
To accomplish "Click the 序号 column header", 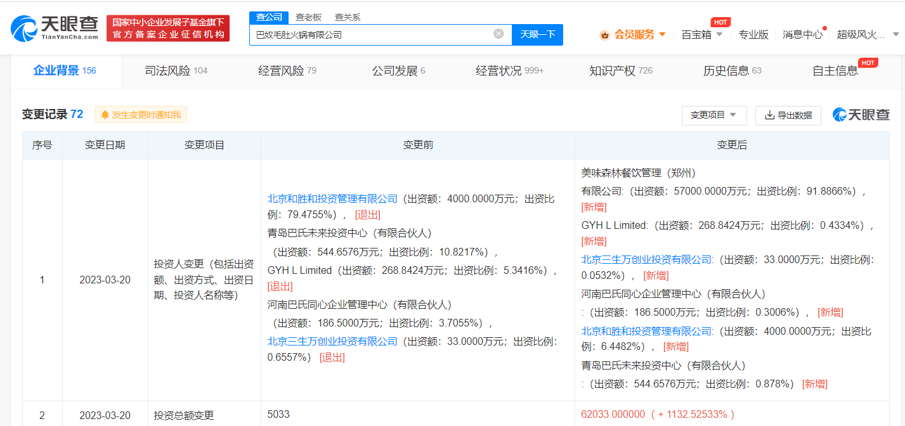I will 42,145.
